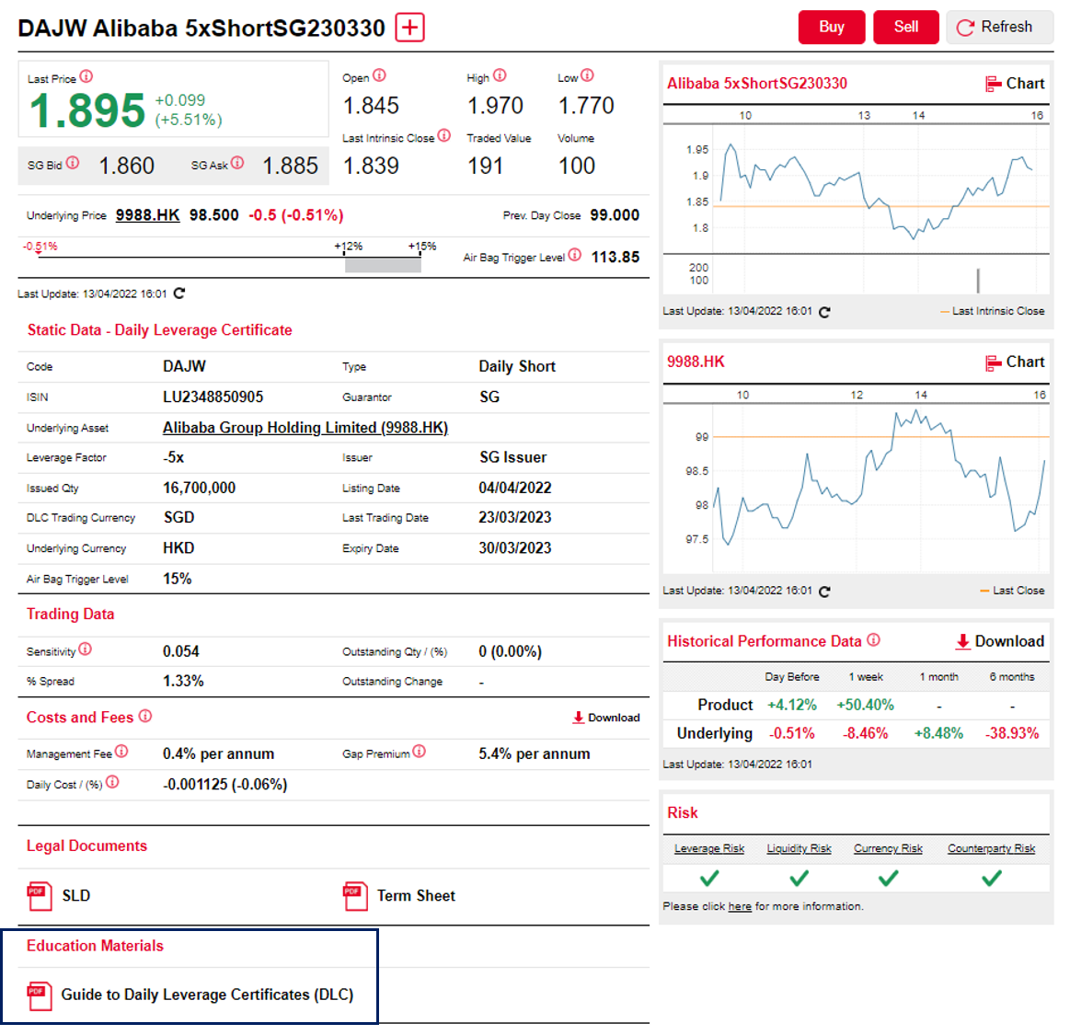Refresh the main quote Last Update timestamp
This screenshot has width=1070, height=1035.
click(179, 293)
